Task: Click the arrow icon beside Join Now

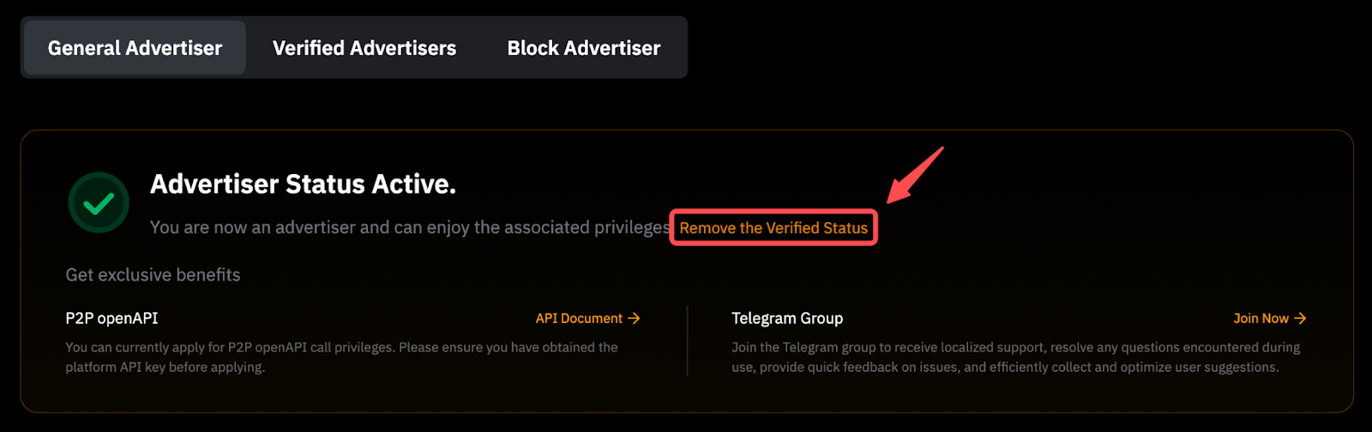Action: pyautogui.click(x=1300, y=319)
